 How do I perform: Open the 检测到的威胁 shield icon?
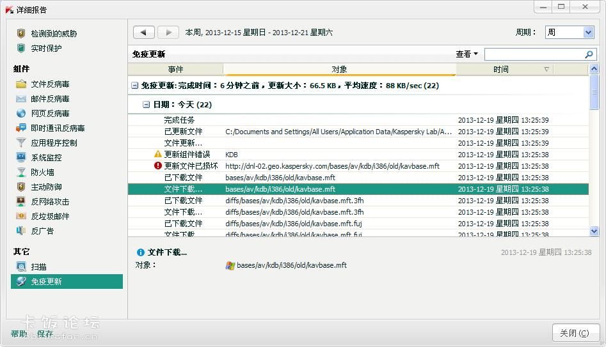pyautogui.click(x=21, y=34)
